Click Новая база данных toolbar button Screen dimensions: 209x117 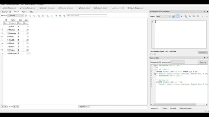tap(9, 8)
